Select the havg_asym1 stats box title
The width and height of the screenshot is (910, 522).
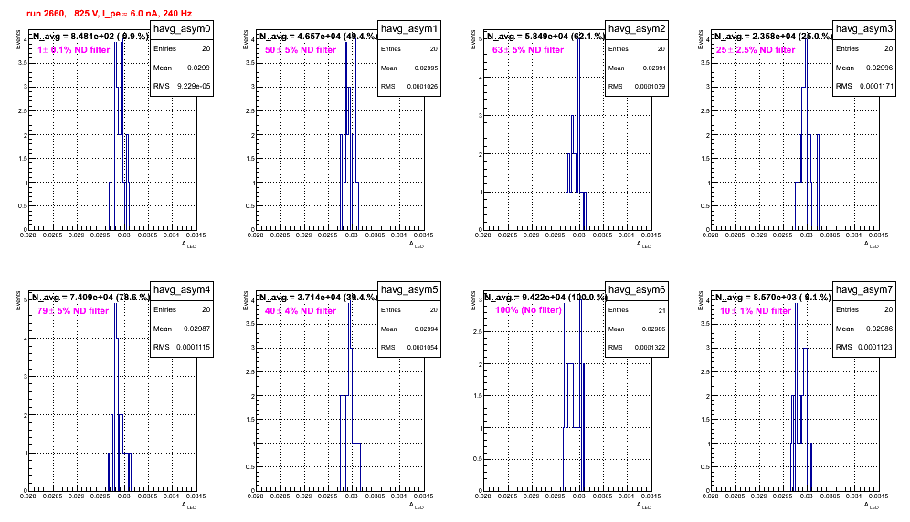[x=409, y=28]
